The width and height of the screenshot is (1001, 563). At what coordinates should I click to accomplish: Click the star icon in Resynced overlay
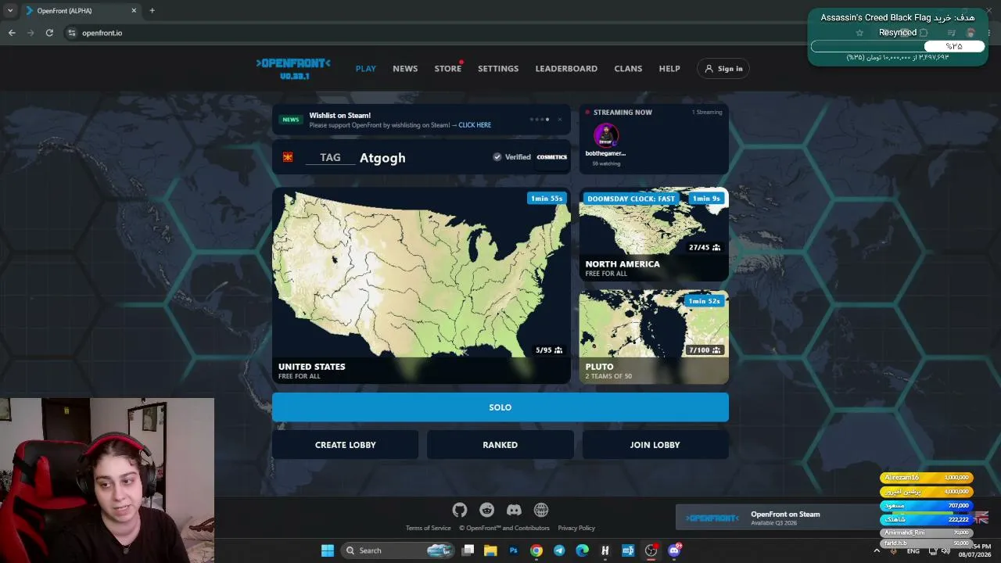click(859, 33)
